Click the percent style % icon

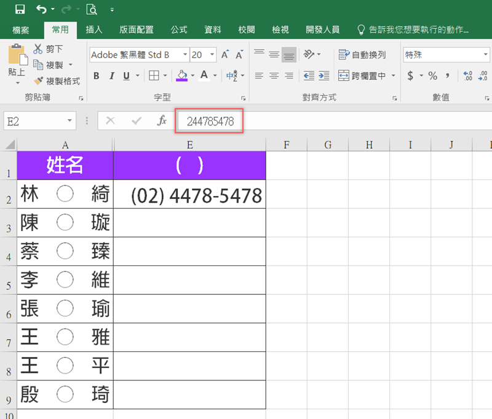[x=432, y=76]
